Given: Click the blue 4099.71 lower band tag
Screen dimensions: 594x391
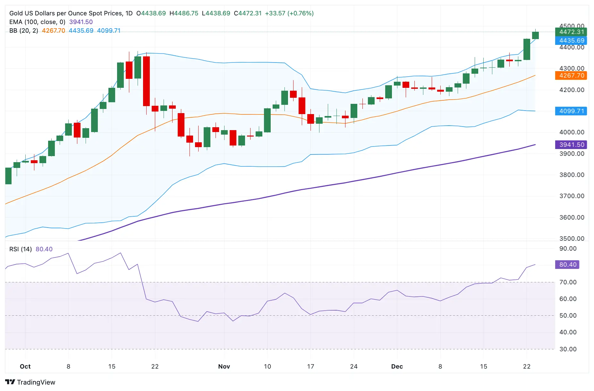Looking at the screenshot, I should coord(571,111).
